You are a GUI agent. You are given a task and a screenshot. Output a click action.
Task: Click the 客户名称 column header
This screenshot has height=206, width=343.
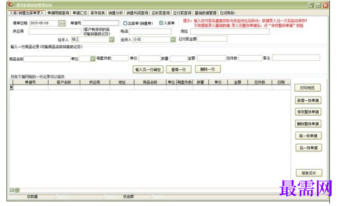point(64,82)
